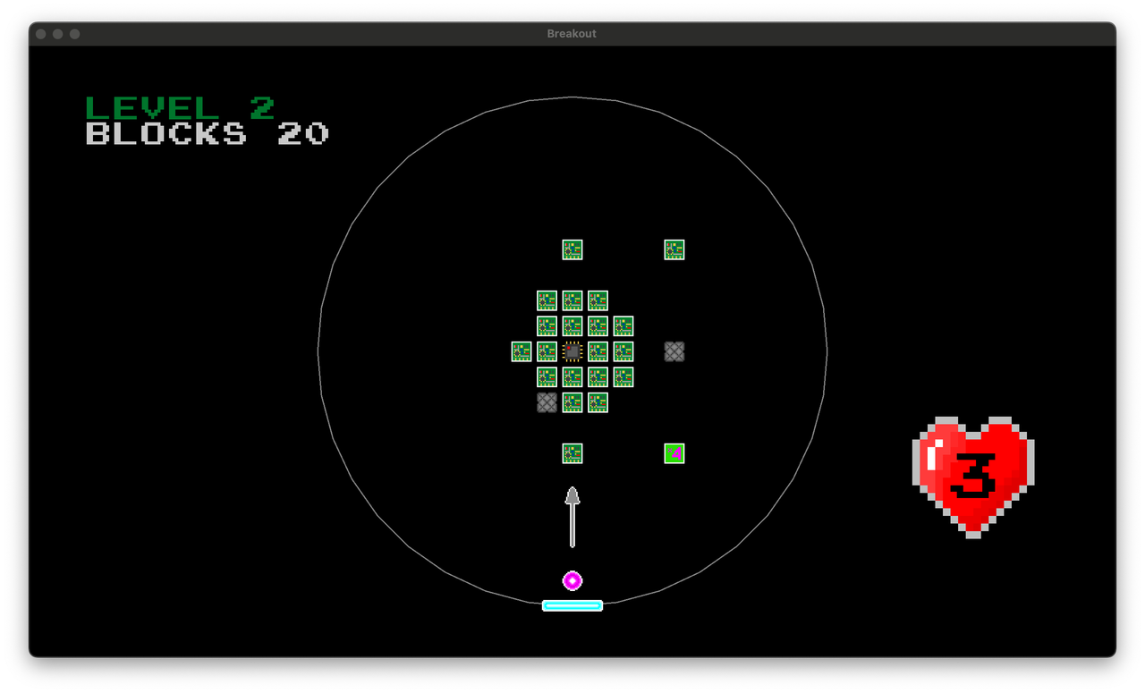Click the isolated circuit block at top right
This screenshot has width=1145, height=693.
pyautogui.click(x=674, y=249)
